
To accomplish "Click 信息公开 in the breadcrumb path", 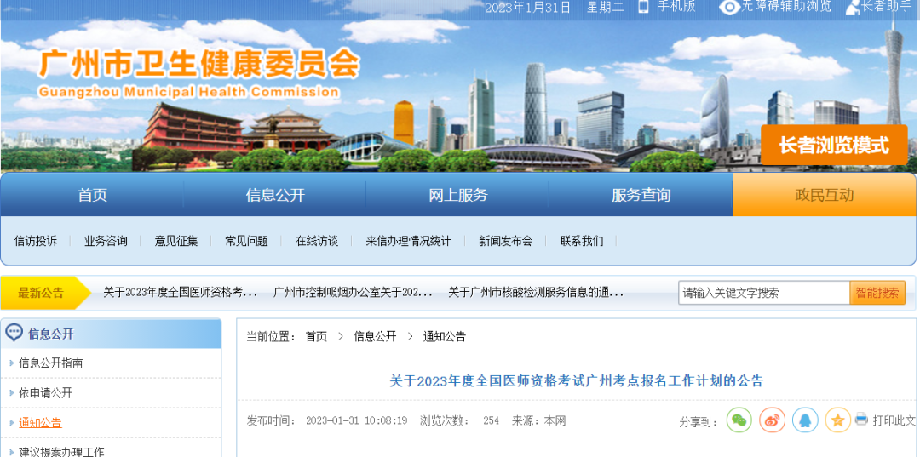I will click(375, 336).
